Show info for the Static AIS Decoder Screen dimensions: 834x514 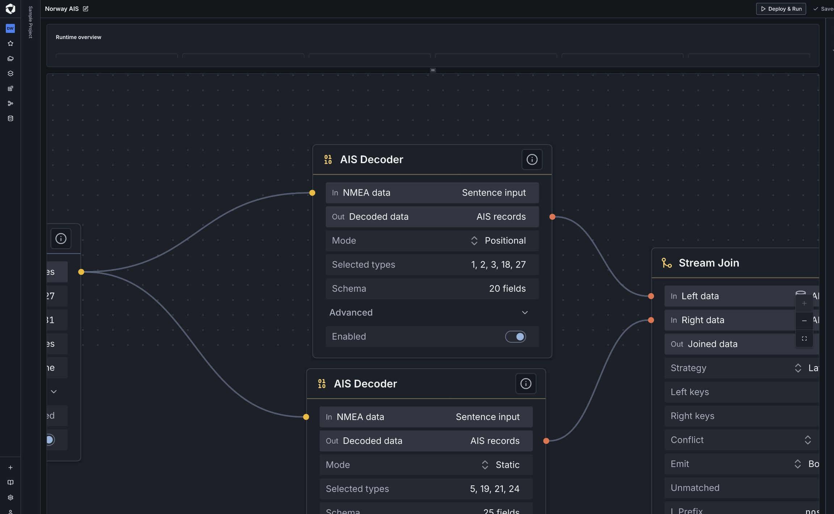(526, 384)
